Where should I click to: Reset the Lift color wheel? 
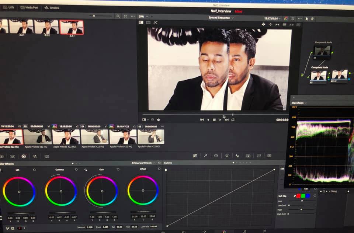[34, 170]
